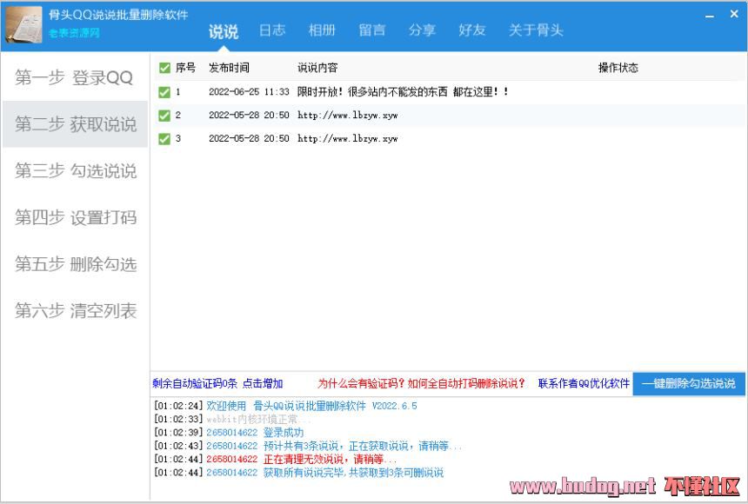Click 第六步 清空列表 step

coord(75,311)
